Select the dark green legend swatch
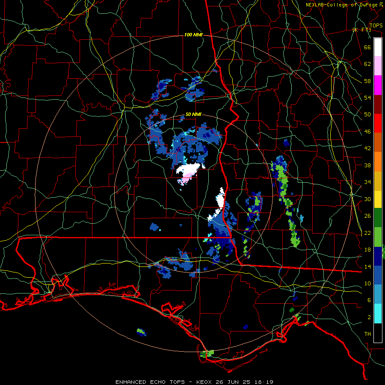The image size is (385, 385). click(378, 218)
